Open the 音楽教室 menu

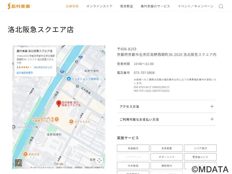tap(126, 6)
